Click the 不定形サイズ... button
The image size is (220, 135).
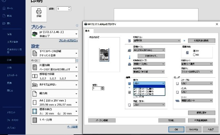click(151, 56)
